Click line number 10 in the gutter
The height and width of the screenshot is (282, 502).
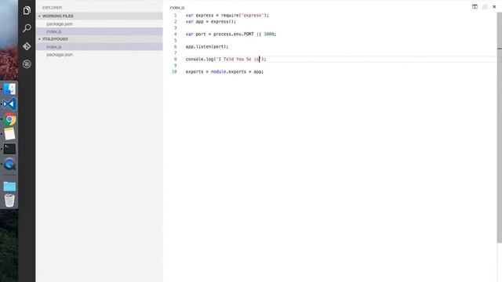click(x=174, y=72)
